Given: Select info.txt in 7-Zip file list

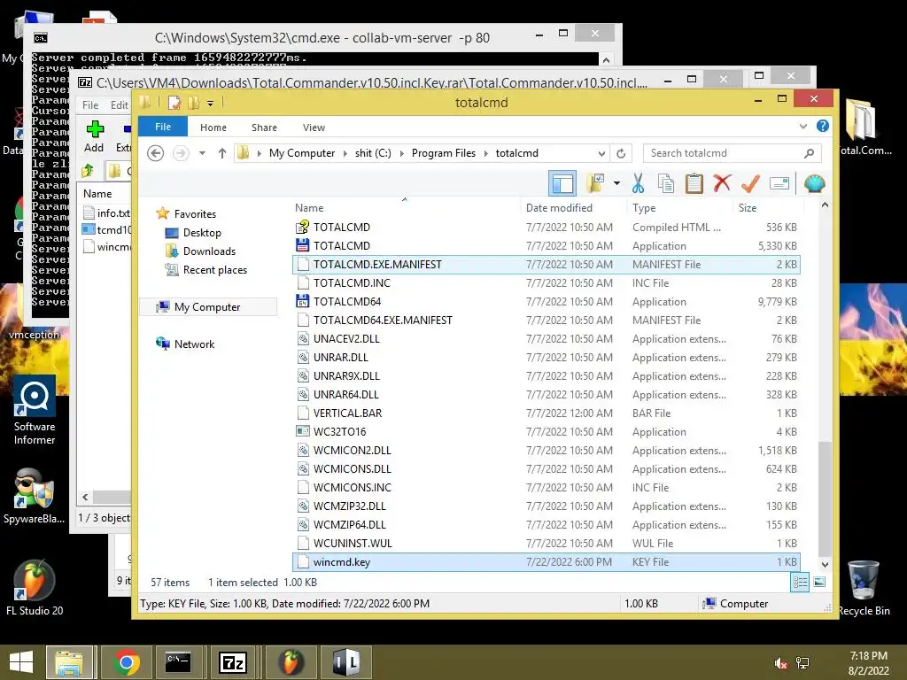Looking at the screenshot, I should tap(107, 213).
